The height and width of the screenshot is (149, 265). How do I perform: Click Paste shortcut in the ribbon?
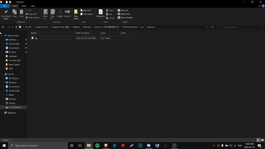33,17
